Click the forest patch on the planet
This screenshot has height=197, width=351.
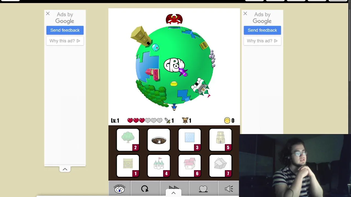coord(152,94)
